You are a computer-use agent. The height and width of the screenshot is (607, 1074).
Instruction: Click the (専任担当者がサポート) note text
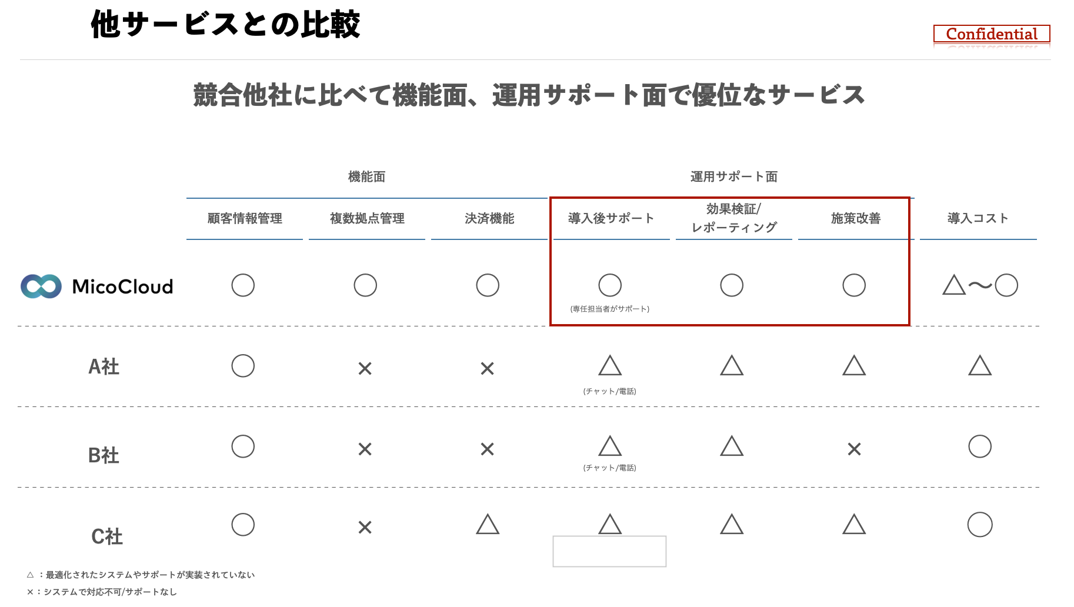point(610,309)
